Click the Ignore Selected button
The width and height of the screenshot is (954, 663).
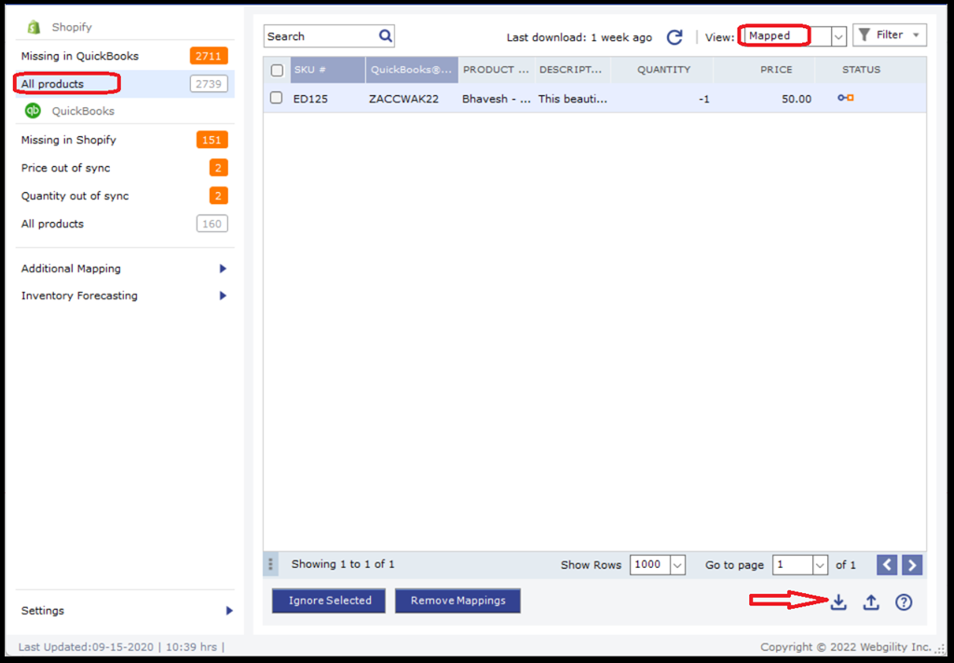[x=329, y=601]
